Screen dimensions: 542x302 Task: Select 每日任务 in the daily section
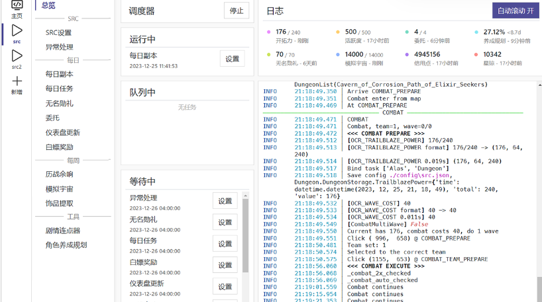(59, 89)
